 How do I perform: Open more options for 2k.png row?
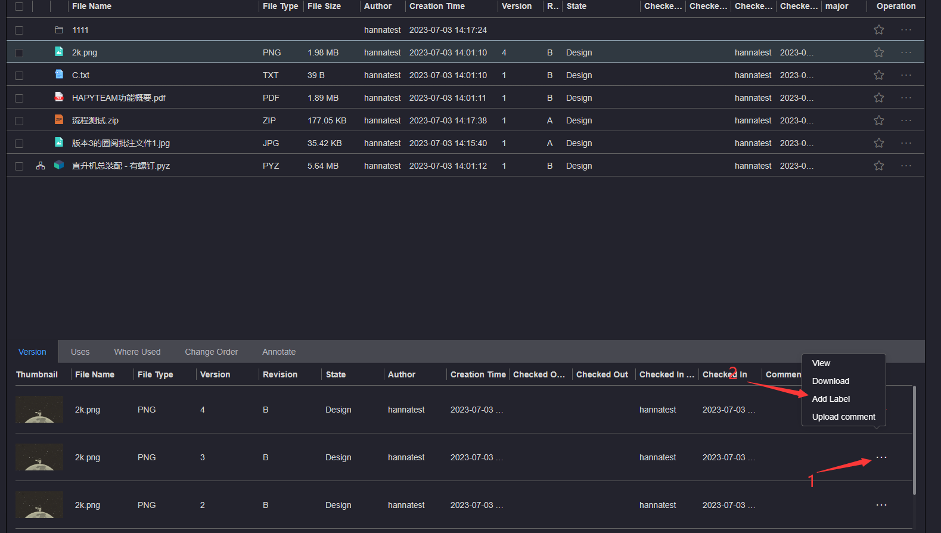pyautogui.click(x=906, y=52)
